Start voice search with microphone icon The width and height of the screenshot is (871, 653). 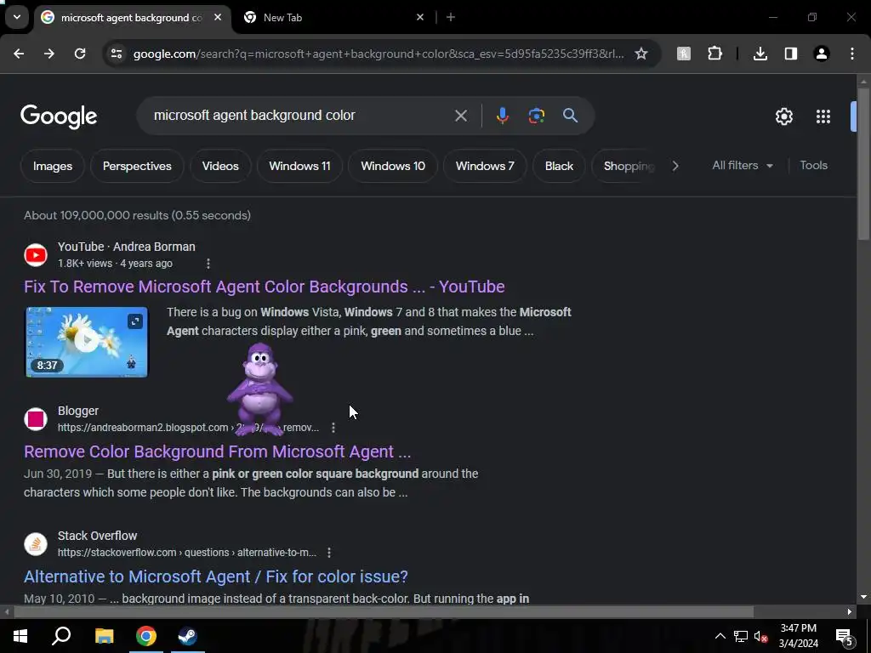(x=502, y=116)
